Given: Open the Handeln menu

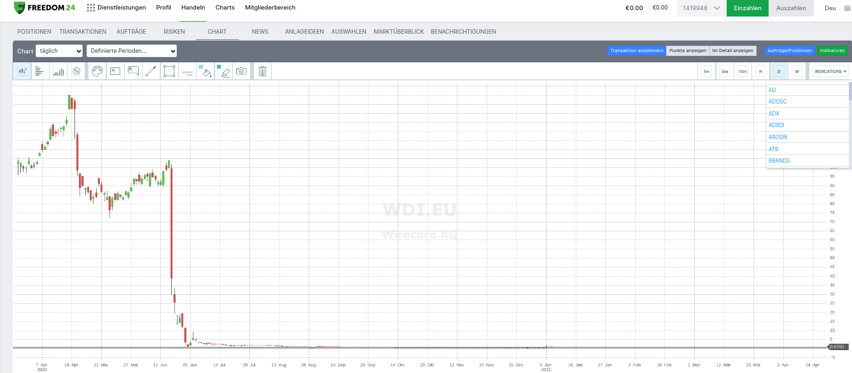Looking at the screenshot, I should [x=193, y=8].
